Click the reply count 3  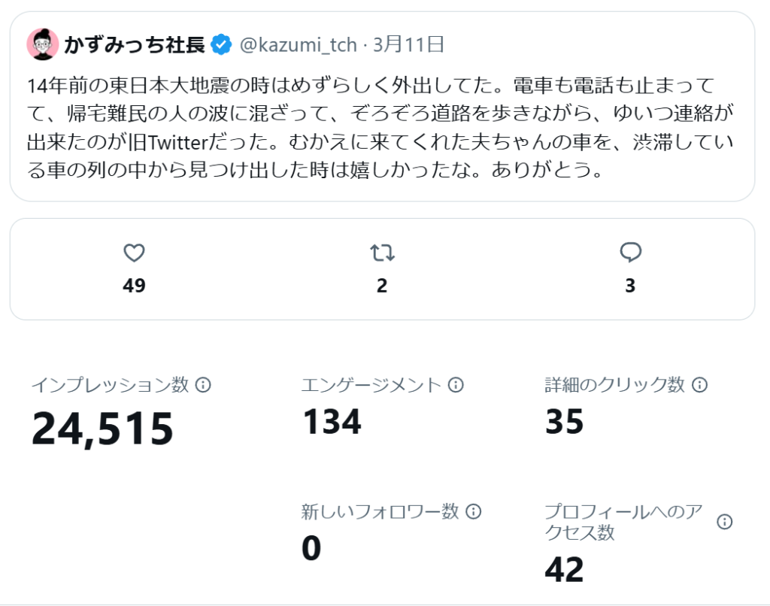click(630, 286)
